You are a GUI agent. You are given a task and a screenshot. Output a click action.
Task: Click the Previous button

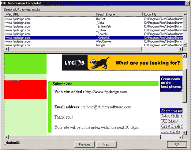[85, 145]
